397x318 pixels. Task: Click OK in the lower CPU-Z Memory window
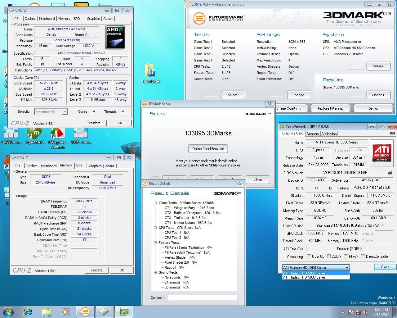pos(122,270)
